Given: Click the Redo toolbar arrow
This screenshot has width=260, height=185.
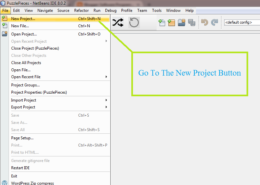Looking at the screenshot, I should click(x=215, y=22).
